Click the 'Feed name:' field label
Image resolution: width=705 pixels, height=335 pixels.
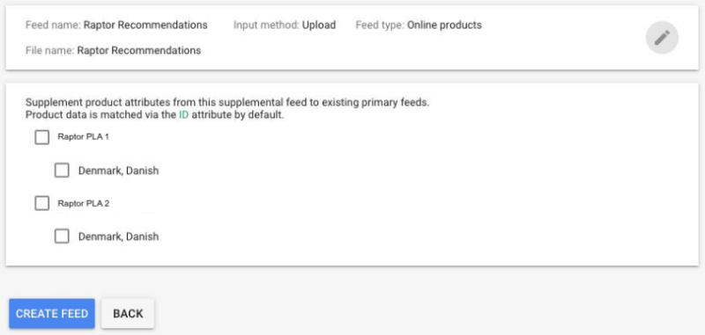[x=54, y=25]
